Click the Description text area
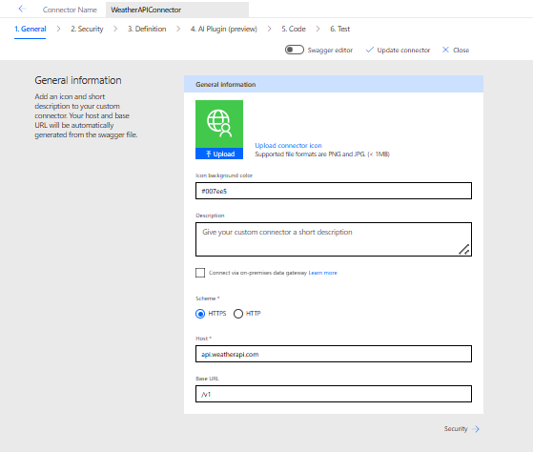 334,239
